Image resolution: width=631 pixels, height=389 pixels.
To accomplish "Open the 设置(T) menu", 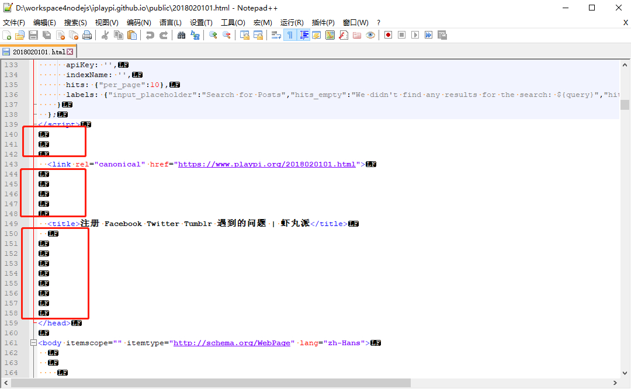I will point(201,23).
